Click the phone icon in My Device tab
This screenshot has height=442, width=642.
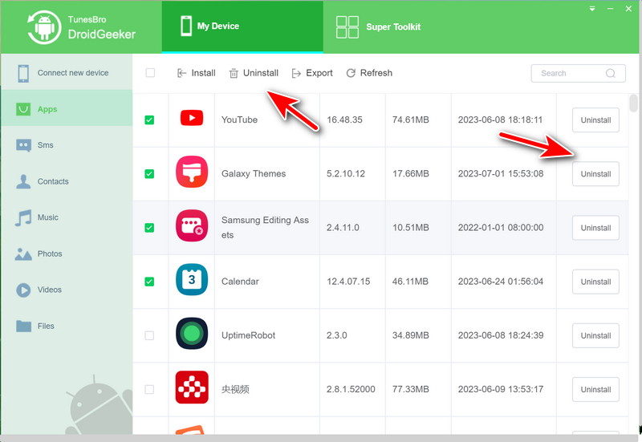[186, 26]
